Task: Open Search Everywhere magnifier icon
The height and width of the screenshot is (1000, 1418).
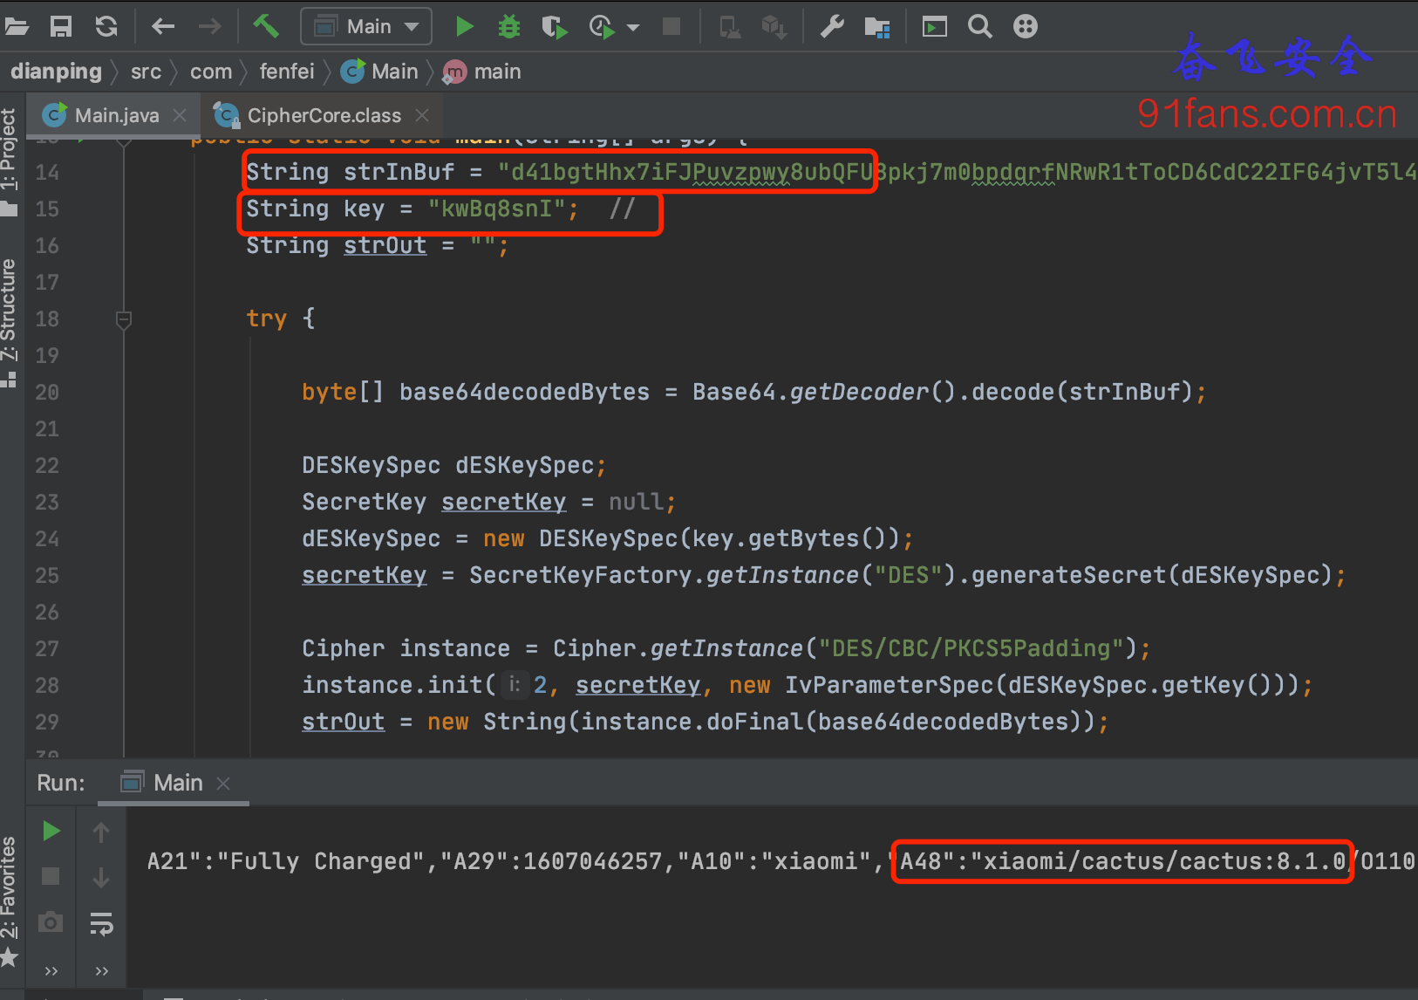Action: [980, 27]
